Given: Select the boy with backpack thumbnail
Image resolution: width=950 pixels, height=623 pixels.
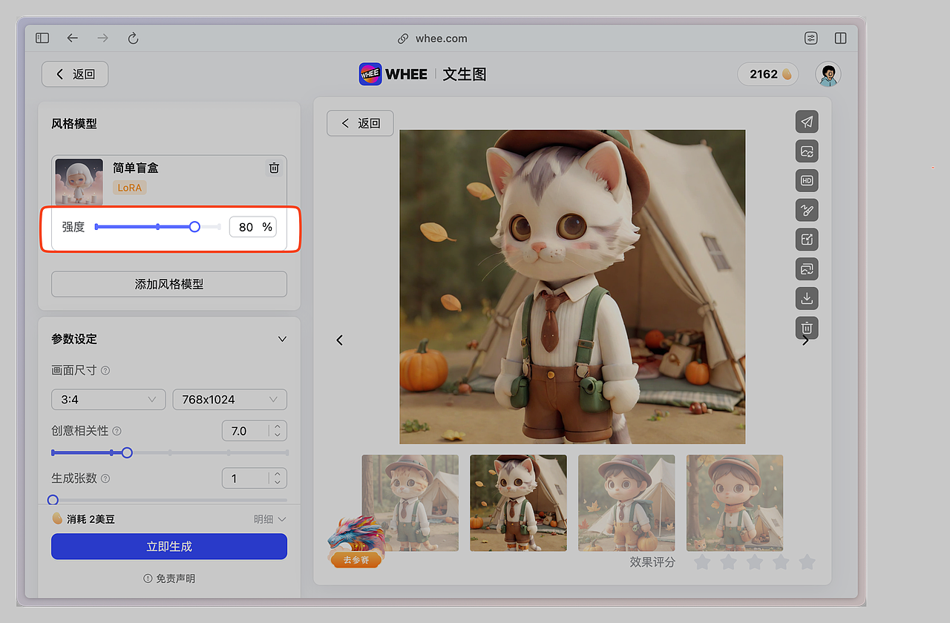Looking at the screenshot, I should click(x=626, y=503).
